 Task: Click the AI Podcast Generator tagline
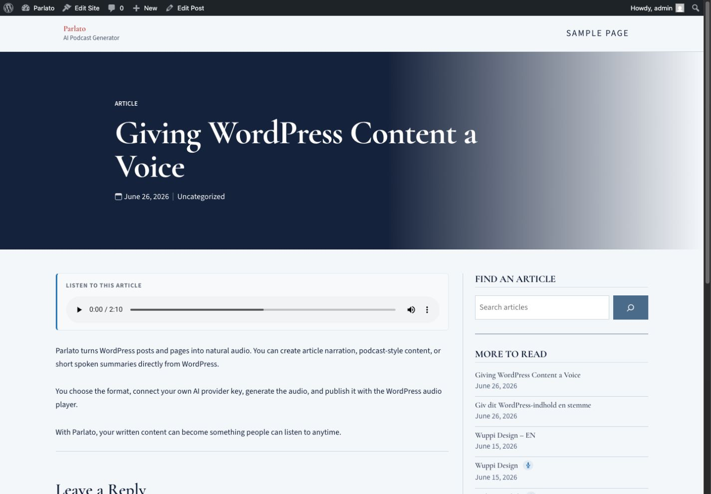click(91, 38)
